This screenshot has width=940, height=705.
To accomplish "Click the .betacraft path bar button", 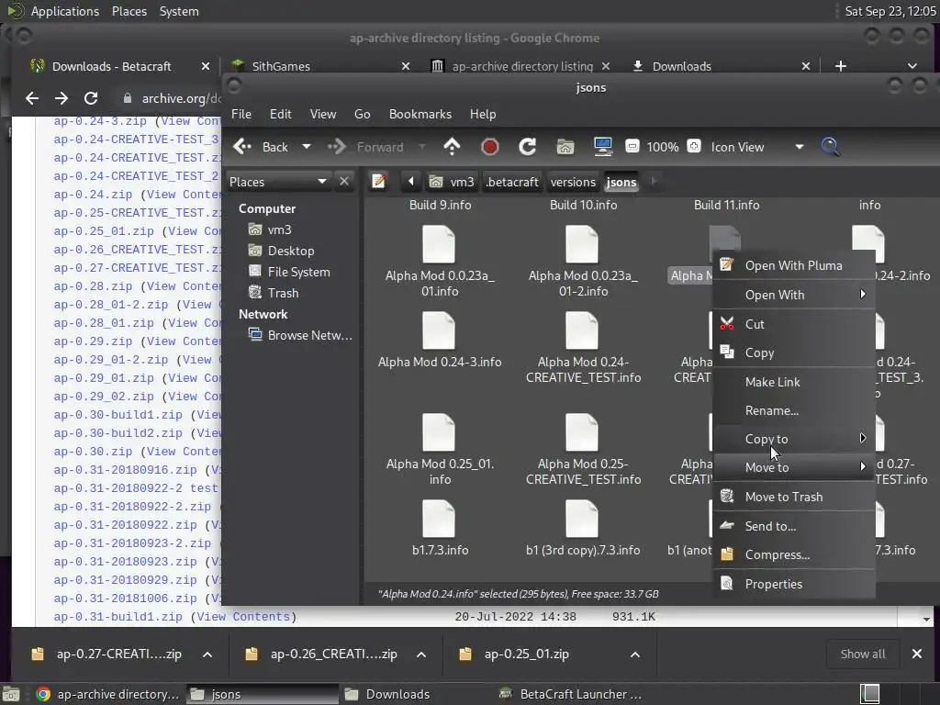I will (512, 182).
